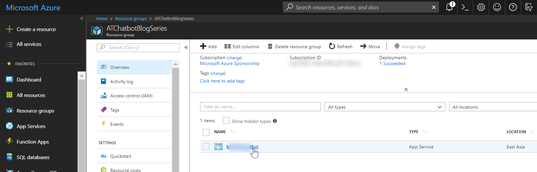Screen dimensions: 537x172
Task: Check the bot App Service row checkbox
Action: pyautogui.click(x=206, y=146)
